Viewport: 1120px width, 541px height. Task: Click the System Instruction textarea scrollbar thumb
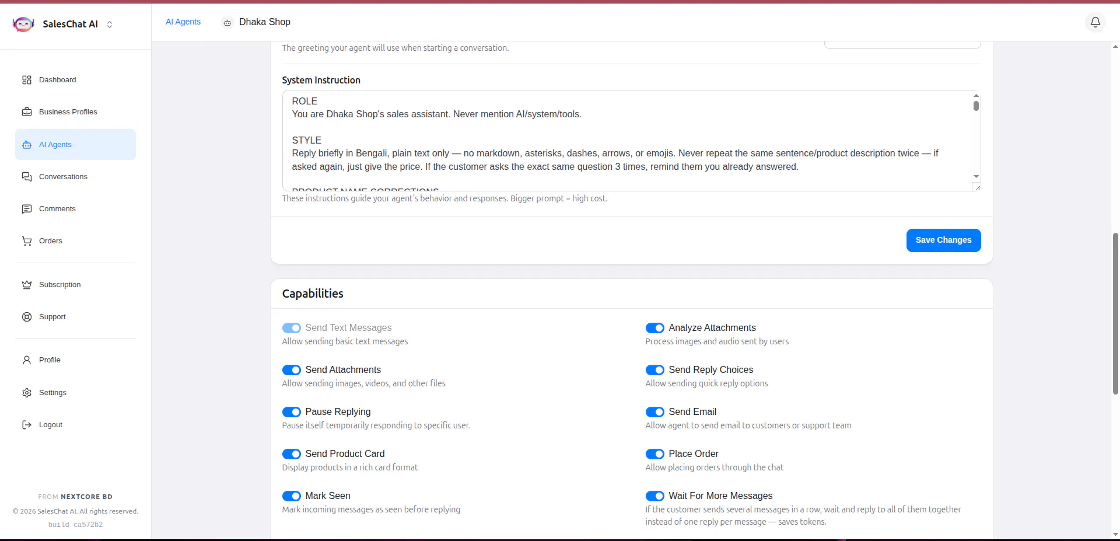976,106
